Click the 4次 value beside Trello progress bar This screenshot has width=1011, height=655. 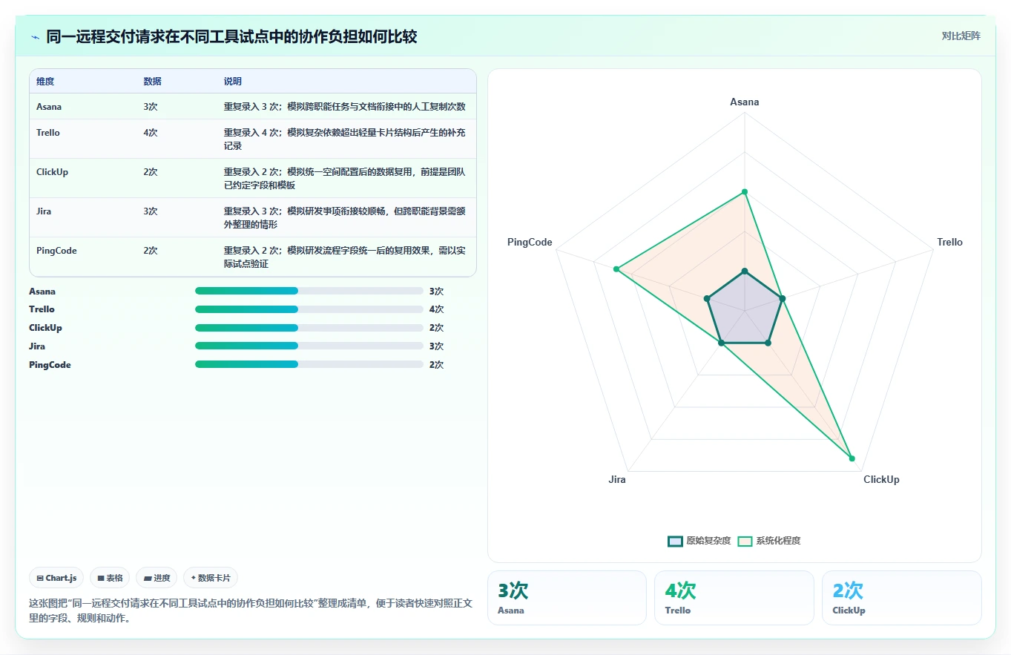[436, 309]
